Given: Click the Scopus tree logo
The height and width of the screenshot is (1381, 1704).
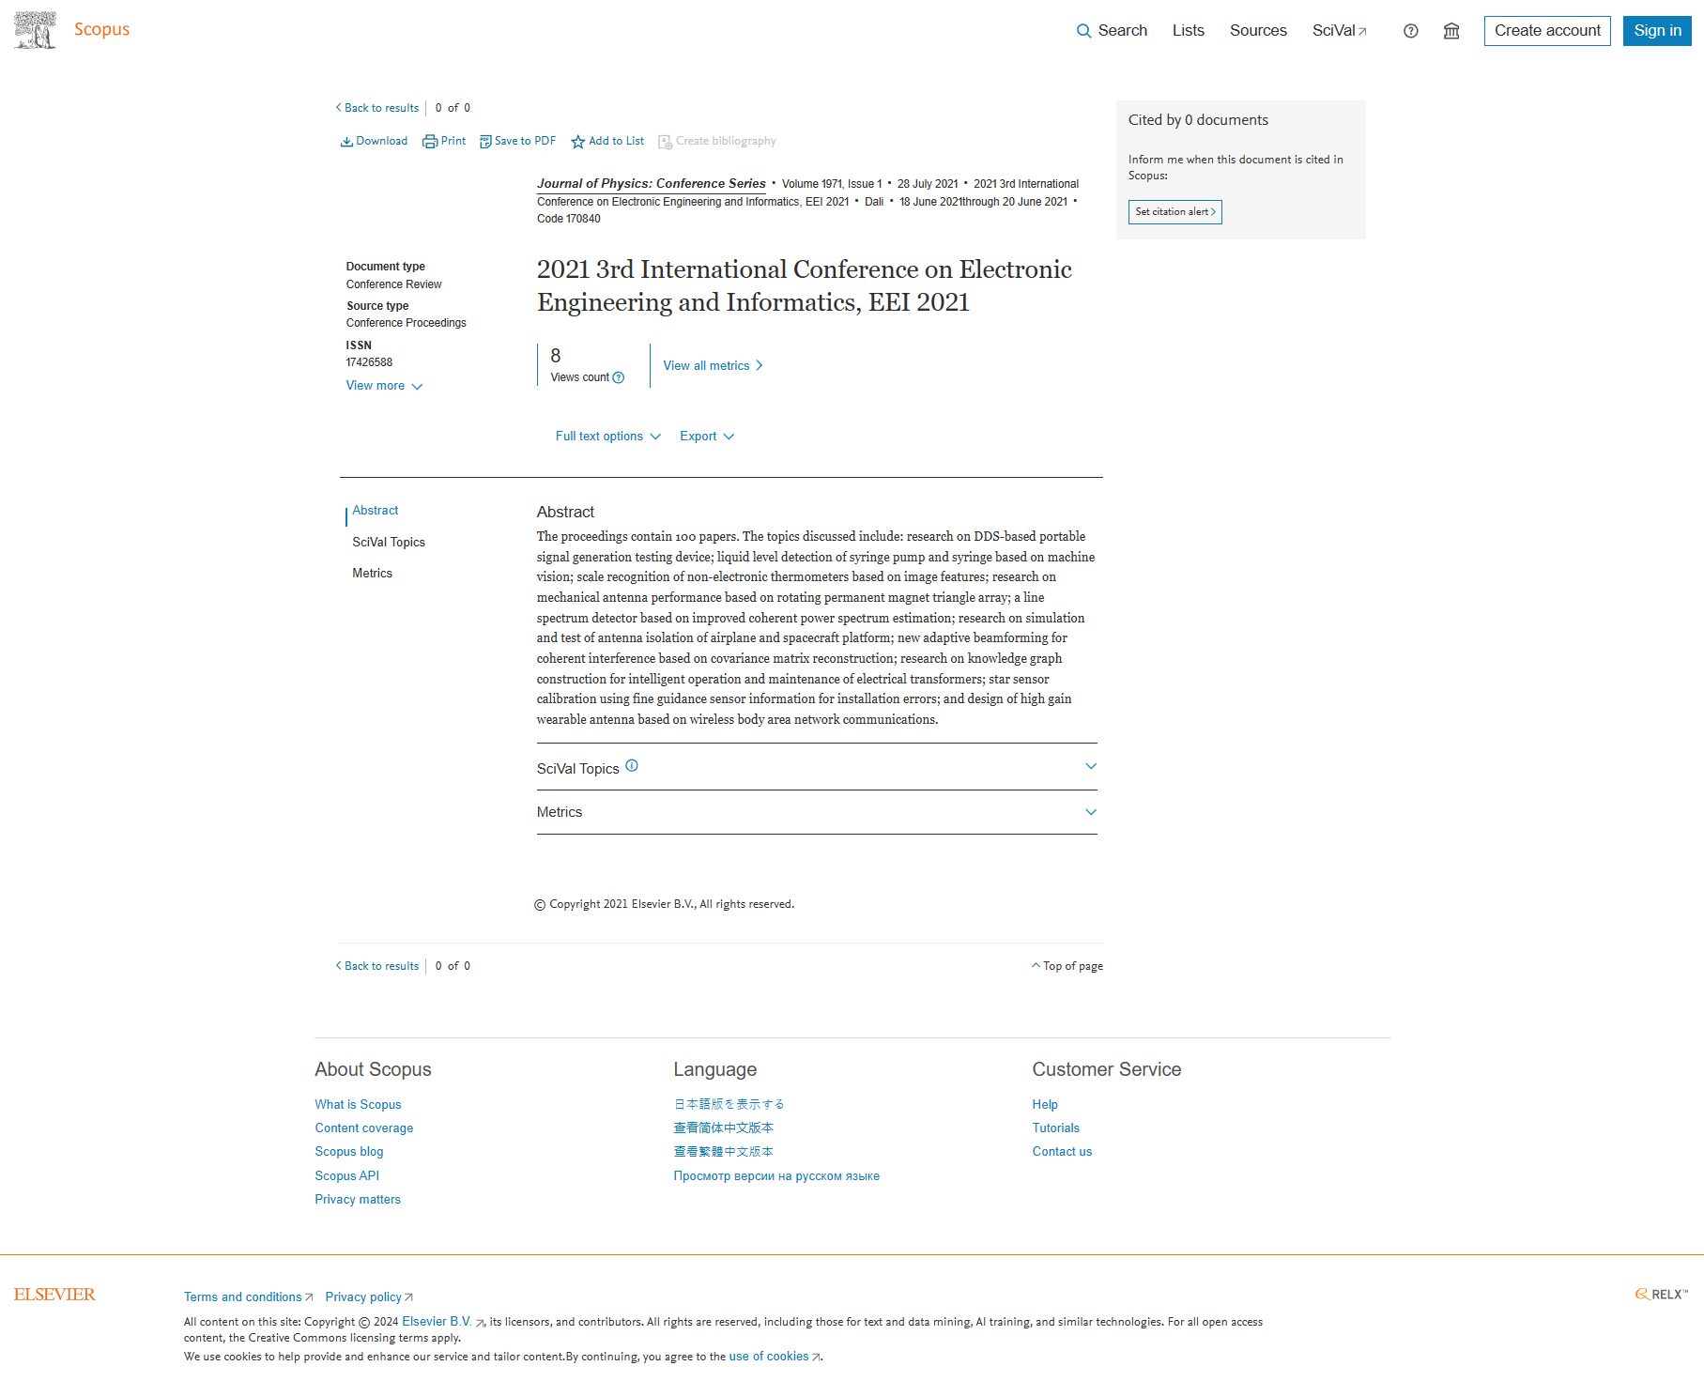Looking at the screenshot, I should coord(35,30).
